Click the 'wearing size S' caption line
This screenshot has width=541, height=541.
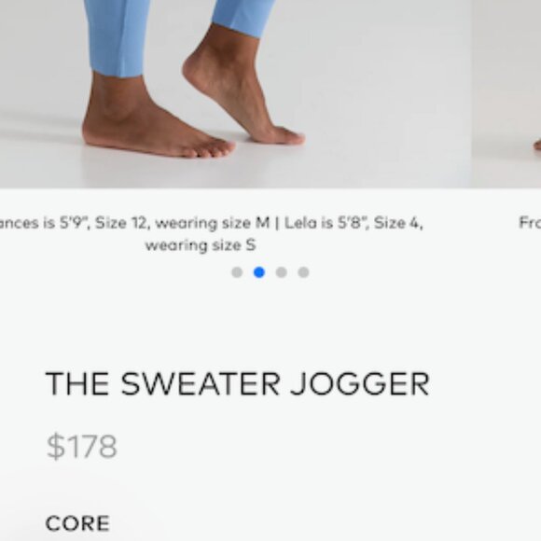[x=201, y=245]
